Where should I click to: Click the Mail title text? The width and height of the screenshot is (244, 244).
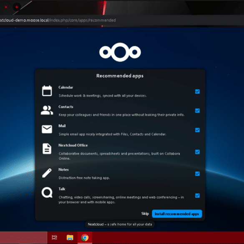(62, 126)
